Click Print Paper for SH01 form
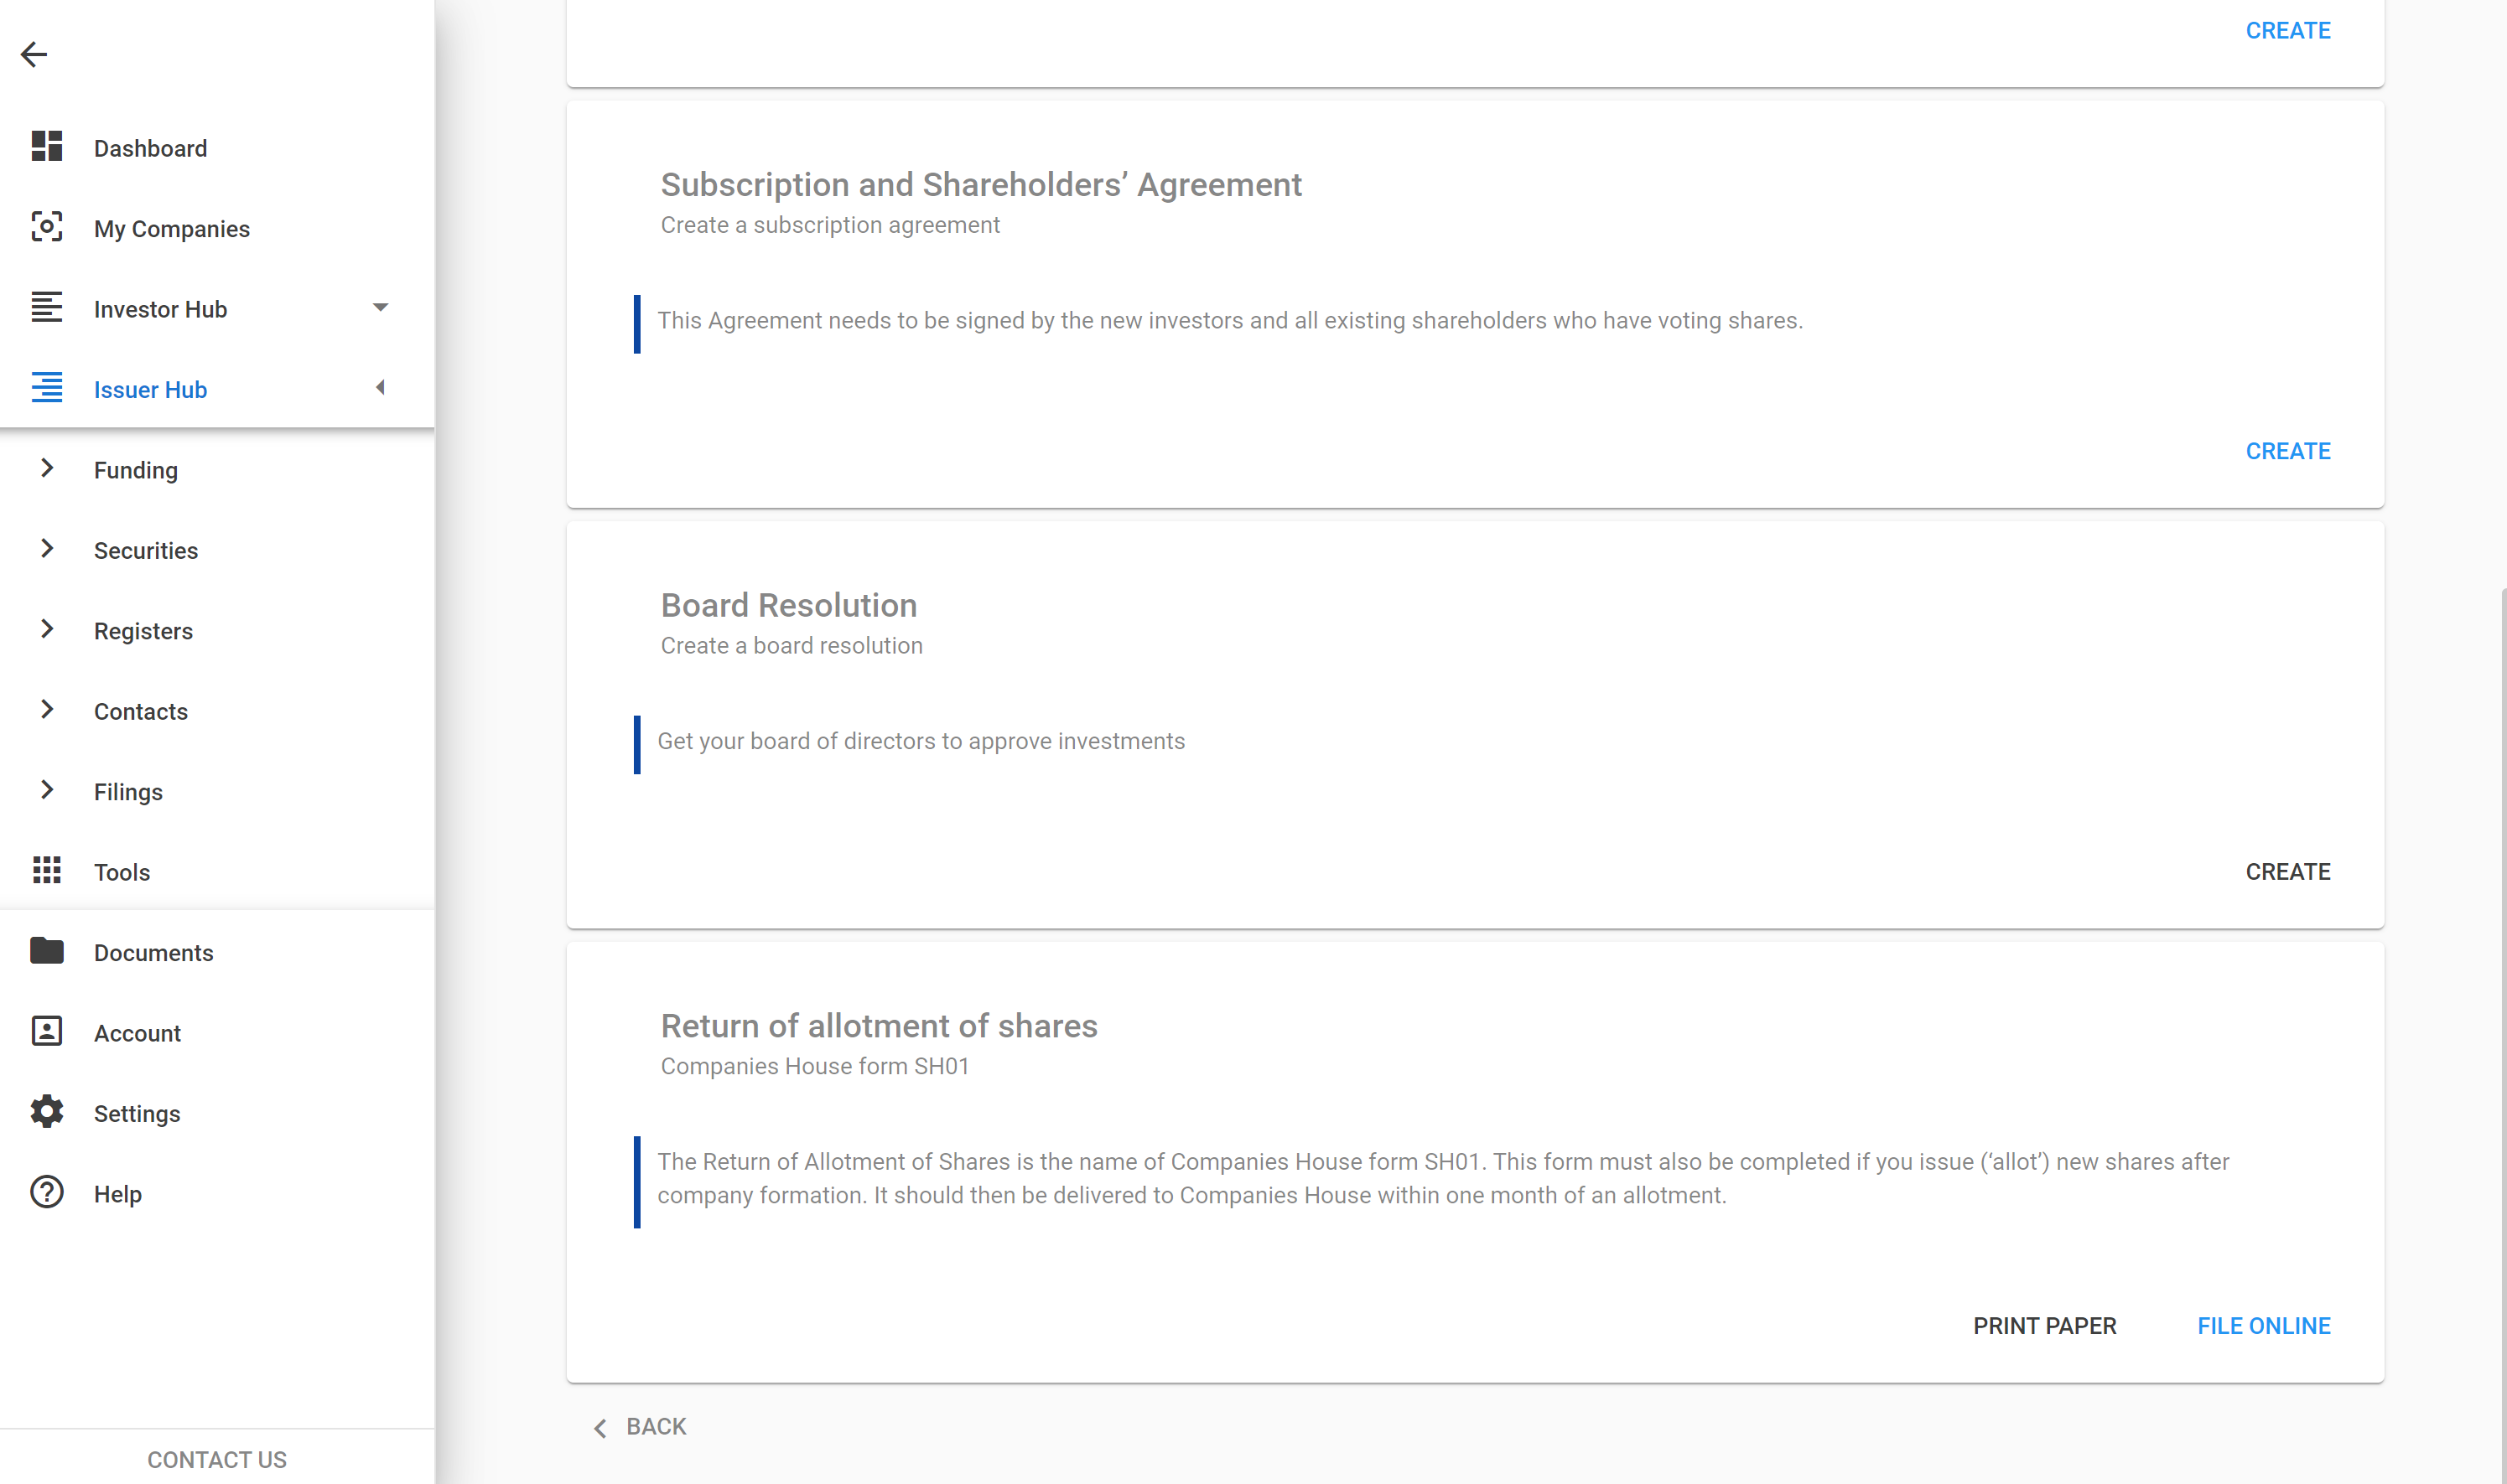Screen dimensions: 2507x1484 [2044, 1326]
